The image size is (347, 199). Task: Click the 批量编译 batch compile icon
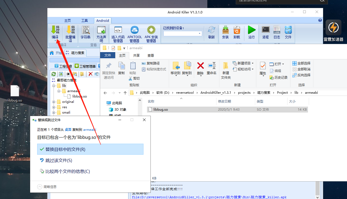coord(71,30)
